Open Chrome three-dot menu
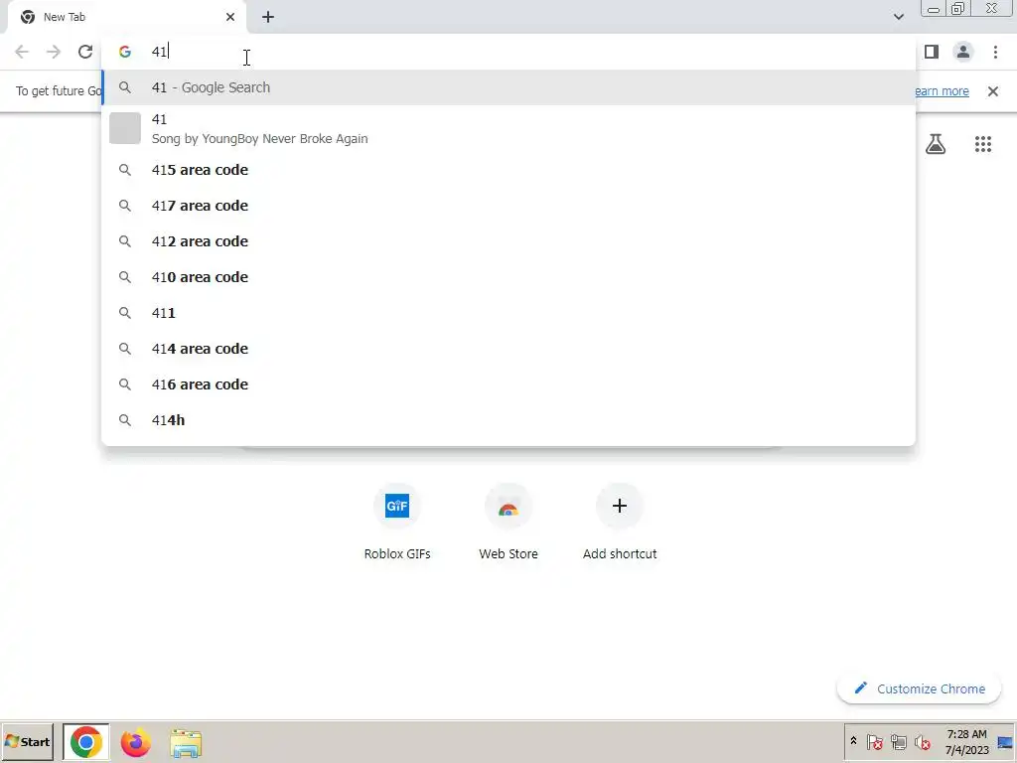 (995, 52)
